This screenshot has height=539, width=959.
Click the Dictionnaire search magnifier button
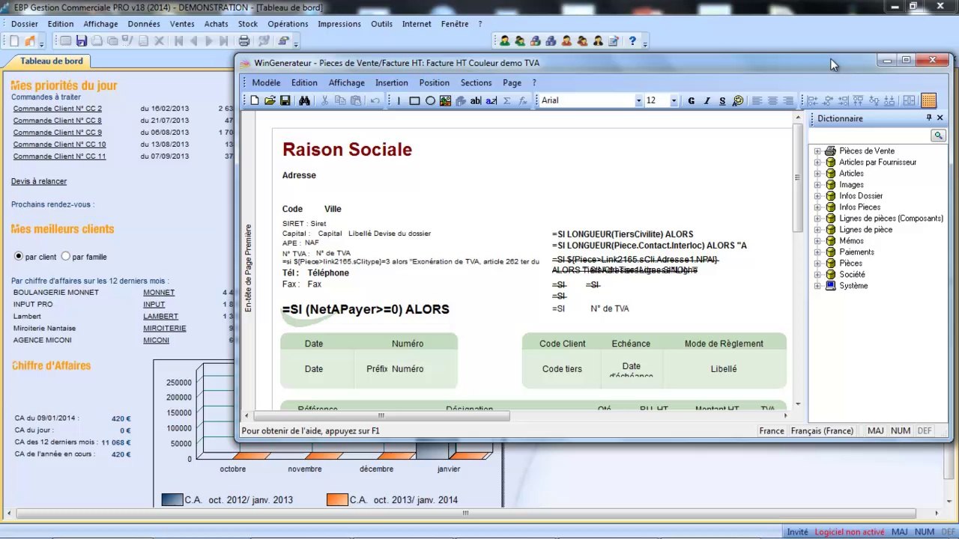[938, 135]
